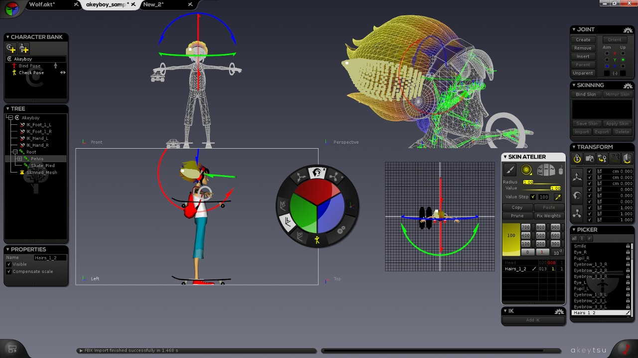Click the gear icon in the Joint panel header
Viewport: 638px width, 358px height.
627,30
